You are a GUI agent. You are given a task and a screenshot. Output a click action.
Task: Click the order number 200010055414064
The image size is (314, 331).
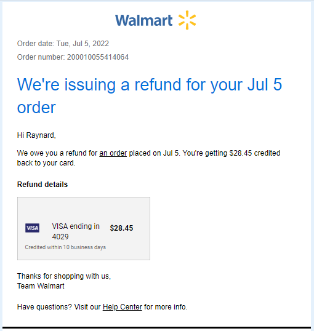98,57
